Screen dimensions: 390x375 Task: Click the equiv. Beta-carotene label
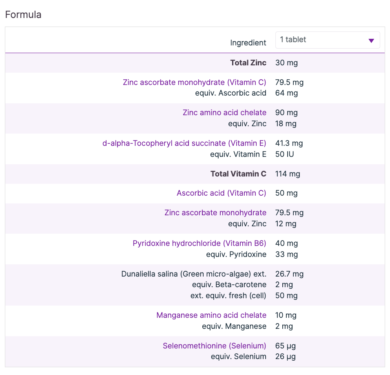click(x=229, y=285)
